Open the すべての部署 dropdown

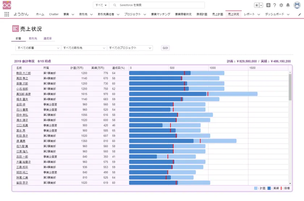tap(38, 48)
